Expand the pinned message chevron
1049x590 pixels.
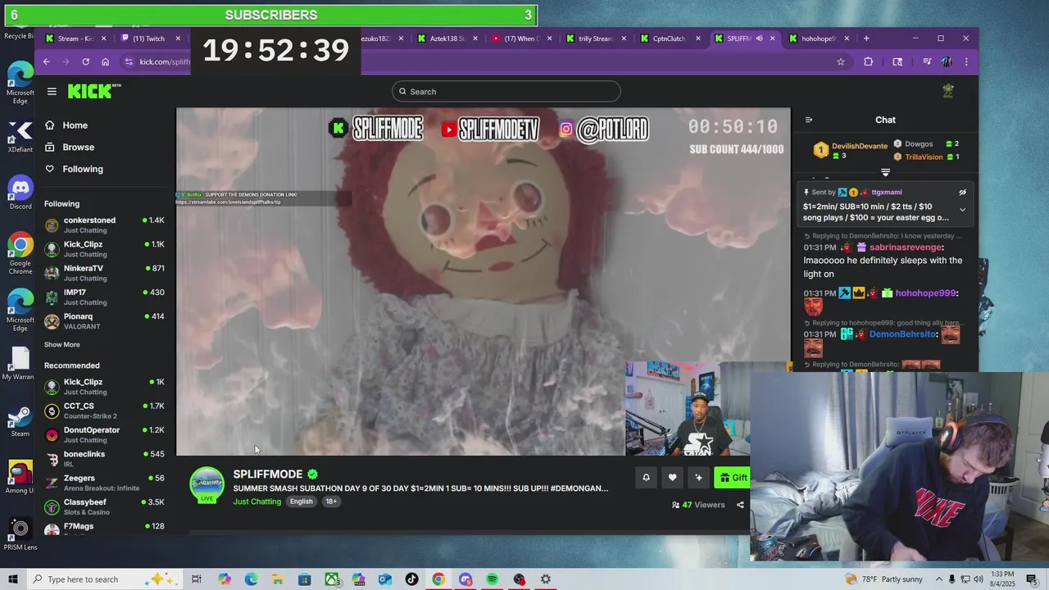(x=962, y=210)
